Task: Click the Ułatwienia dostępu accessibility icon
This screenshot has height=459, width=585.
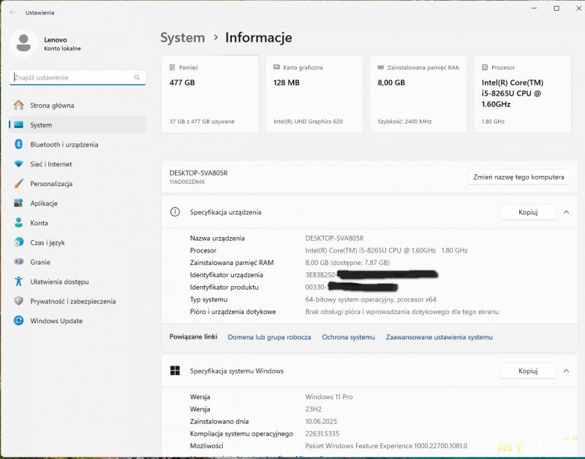Action: [19, 282]
